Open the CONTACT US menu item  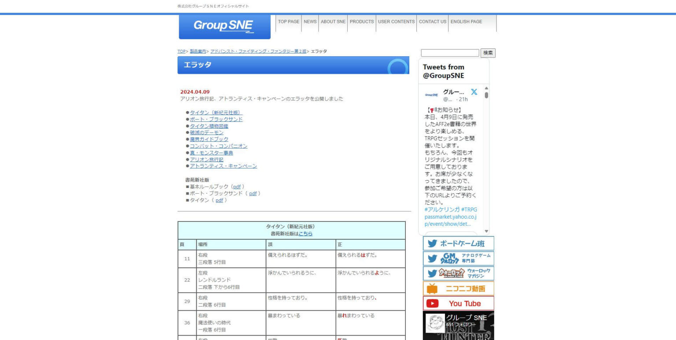coord(432,22)
